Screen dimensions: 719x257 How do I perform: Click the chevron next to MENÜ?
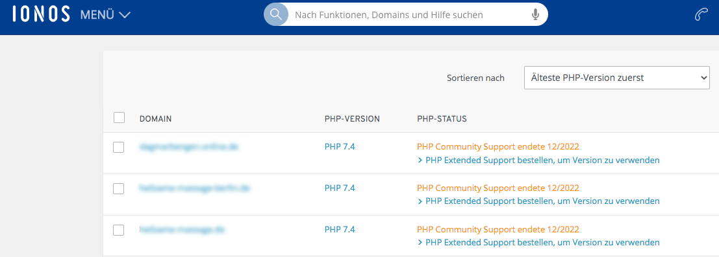pyautogui.click(x=124, y=15)
